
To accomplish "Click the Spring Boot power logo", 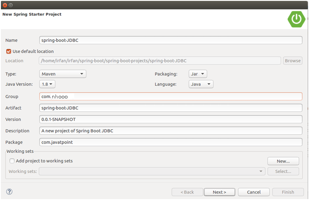I will 296,19.
